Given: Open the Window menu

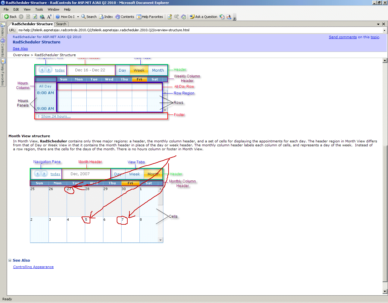Looking at the screenshot, I should pos(53,9).
